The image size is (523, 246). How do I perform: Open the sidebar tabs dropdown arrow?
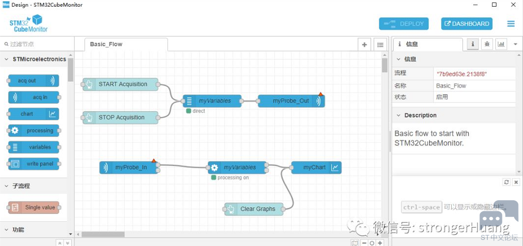(x=516, y=44)
